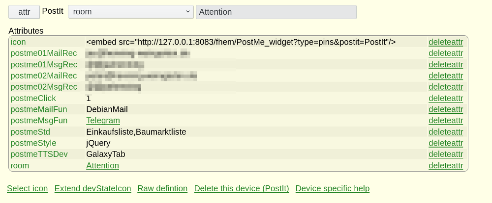
Task: Delete the room attribute
Action: click(446, 165)
